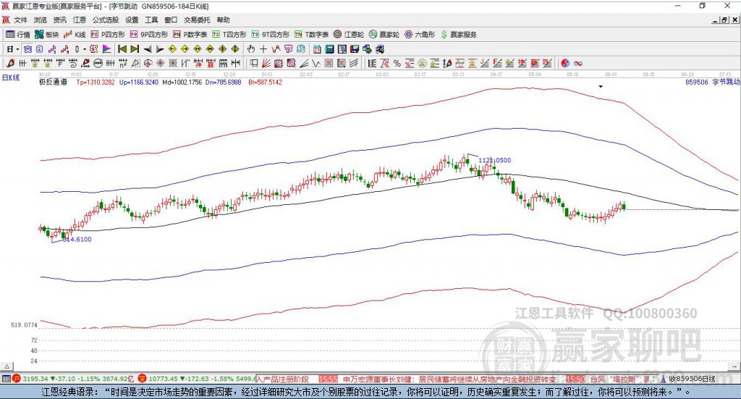Click the floppy disk save icon
The image size is (741, 399).
click(355, 49)
